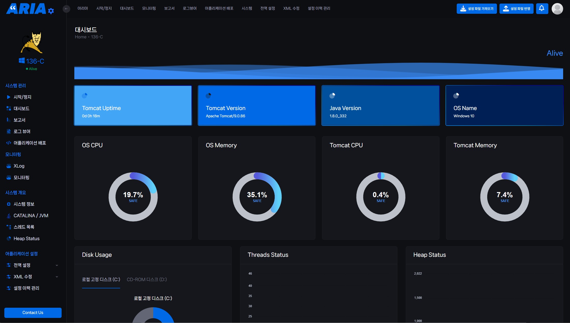The height and width of the screenshot is (323, 570).
Task: Click pie icon on Java Version card
Action: click(x=332, y=96)
